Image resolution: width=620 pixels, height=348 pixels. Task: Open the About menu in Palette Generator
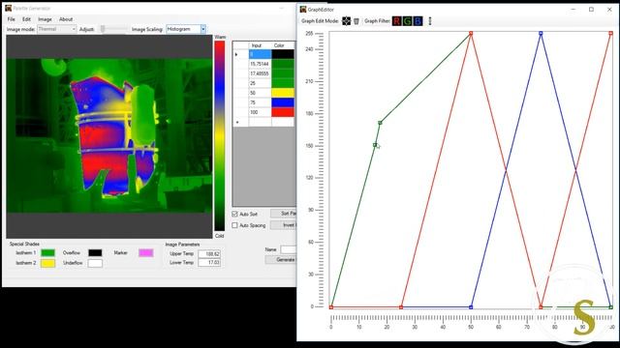(66, 19)
